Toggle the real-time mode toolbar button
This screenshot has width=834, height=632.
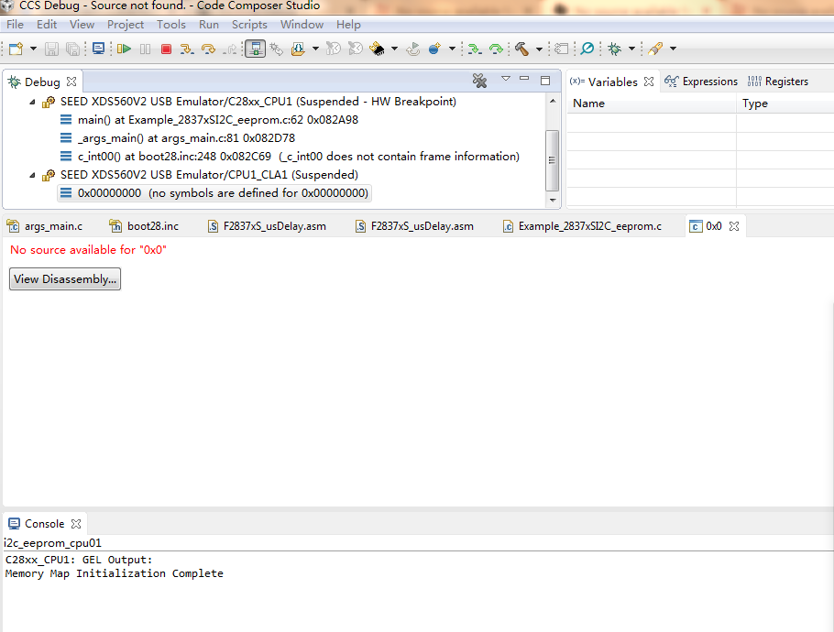256,49
